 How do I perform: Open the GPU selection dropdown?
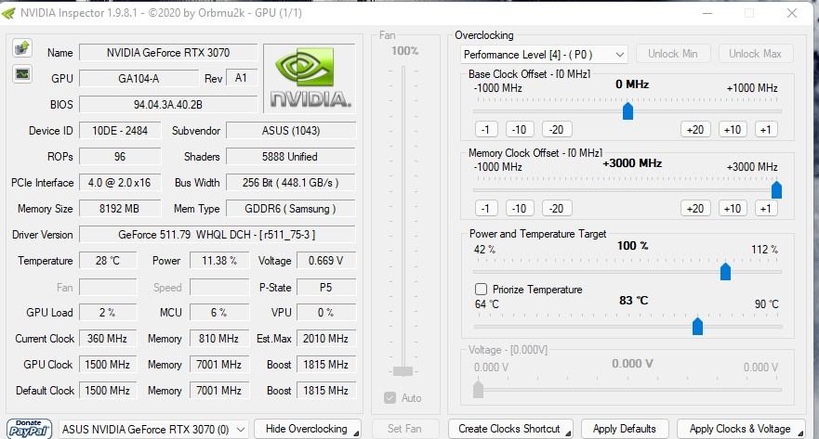tap(153, 430)
